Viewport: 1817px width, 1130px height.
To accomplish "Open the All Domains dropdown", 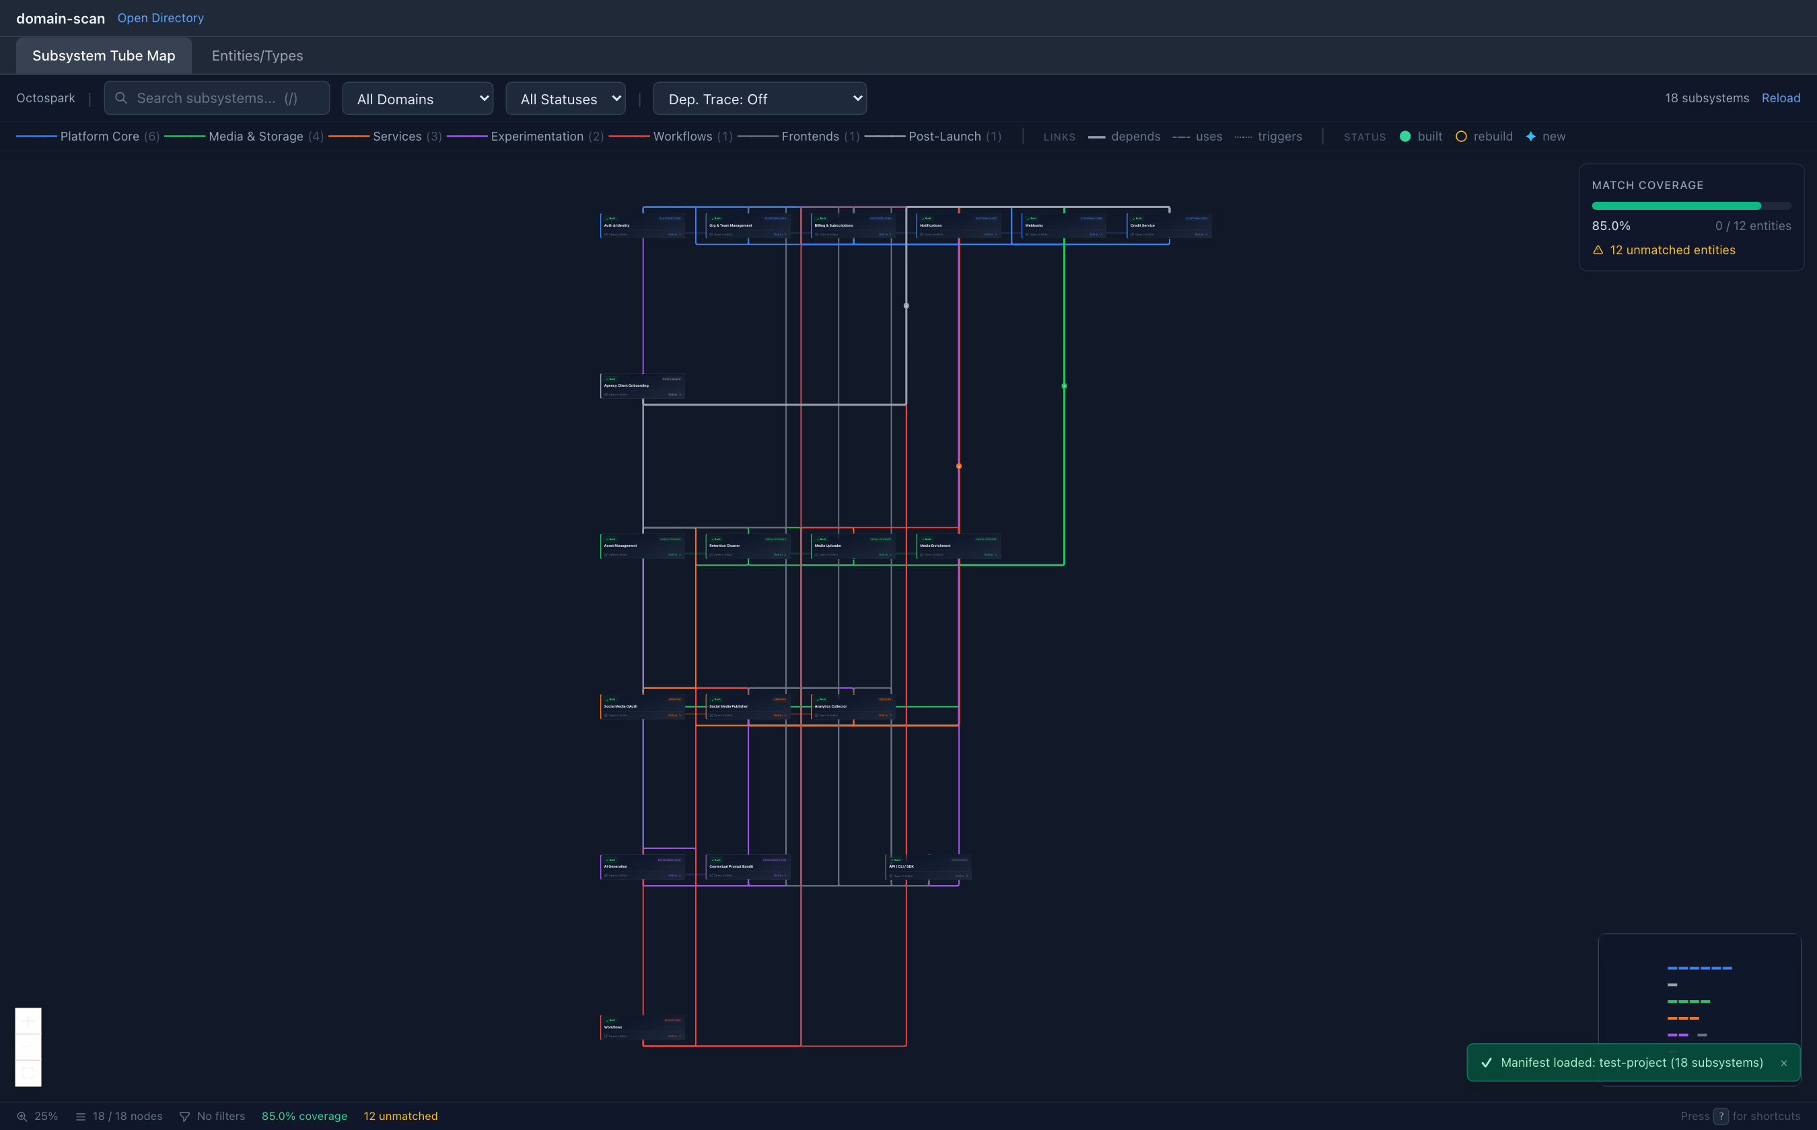I will click(x=417, y=99).
